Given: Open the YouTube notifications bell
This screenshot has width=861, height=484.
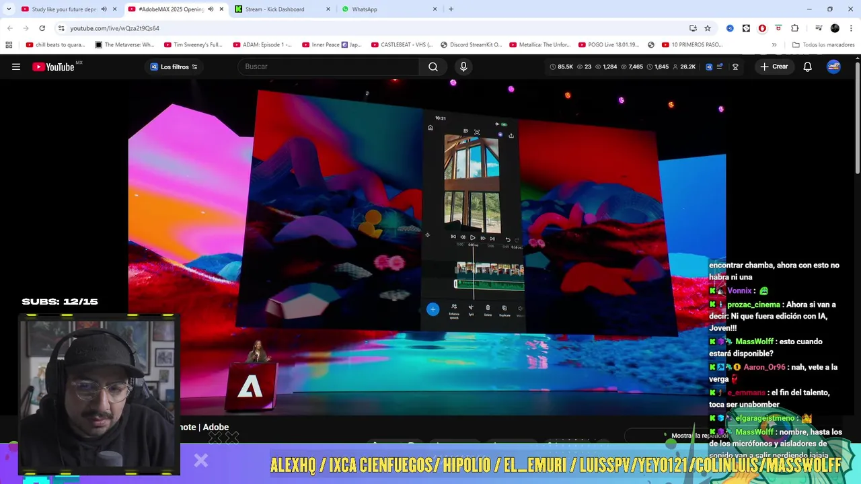Looking at the screenshot, I should 807,67.
